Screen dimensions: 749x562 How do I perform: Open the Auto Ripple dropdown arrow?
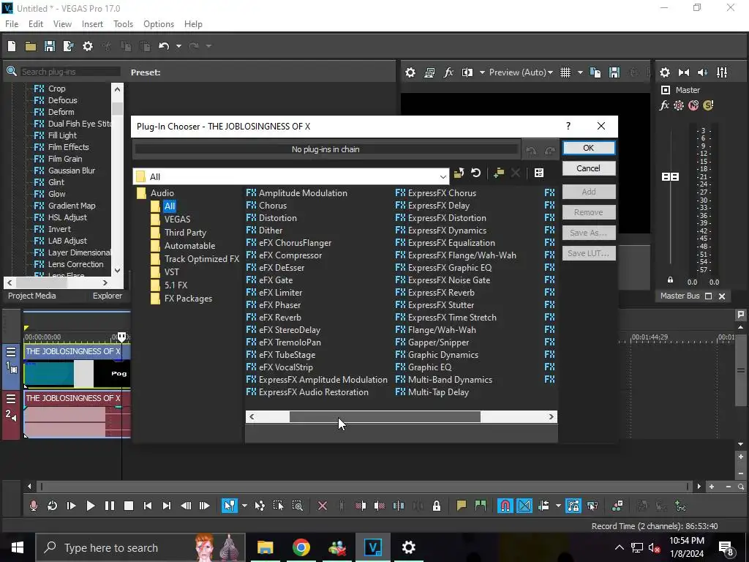(x=558, y=506)
